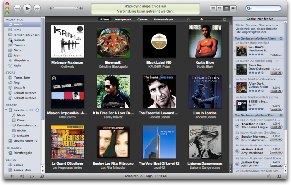Open The Very Best Of Level 42 cover
Viewport: 291px width, 185px height.
click(159, 142)
